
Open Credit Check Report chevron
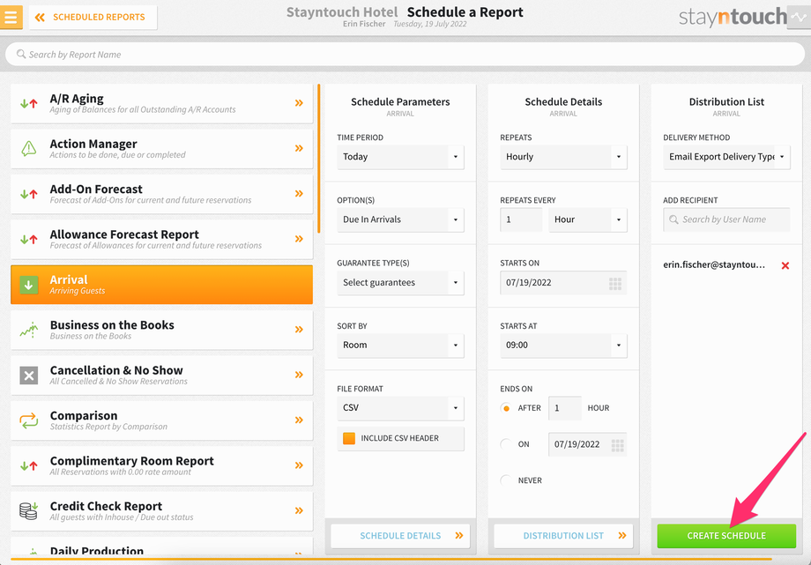pos(299,510)
